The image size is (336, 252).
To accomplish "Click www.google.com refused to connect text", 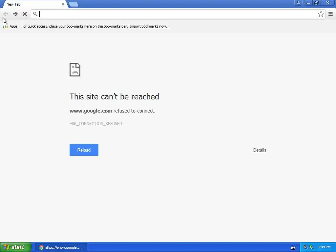I will pyautogui.click(x=112, y=111).
